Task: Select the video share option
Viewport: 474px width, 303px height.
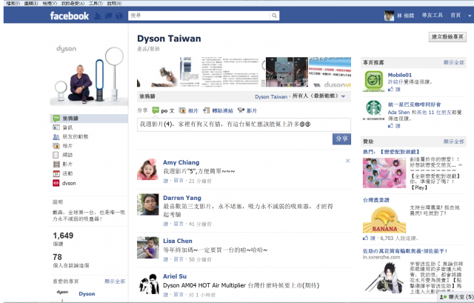Action: (247, 110)
